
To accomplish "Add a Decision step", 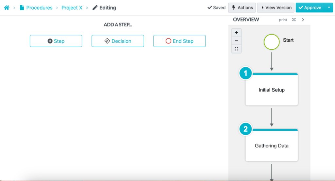I will click(x=118, y=41).
